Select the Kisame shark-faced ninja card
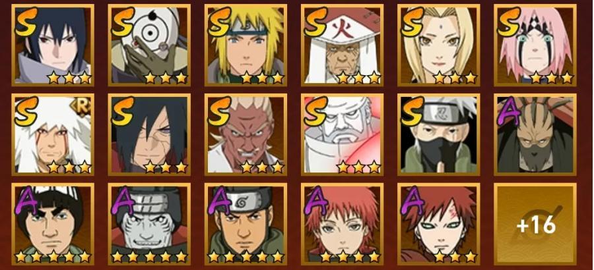Viewport: 594px width, 270px height. point(149,224)
